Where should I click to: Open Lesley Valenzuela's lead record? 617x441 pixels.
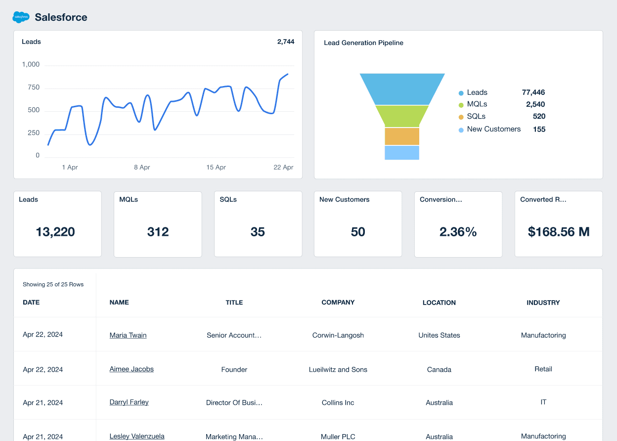click(x=136, y=436)
